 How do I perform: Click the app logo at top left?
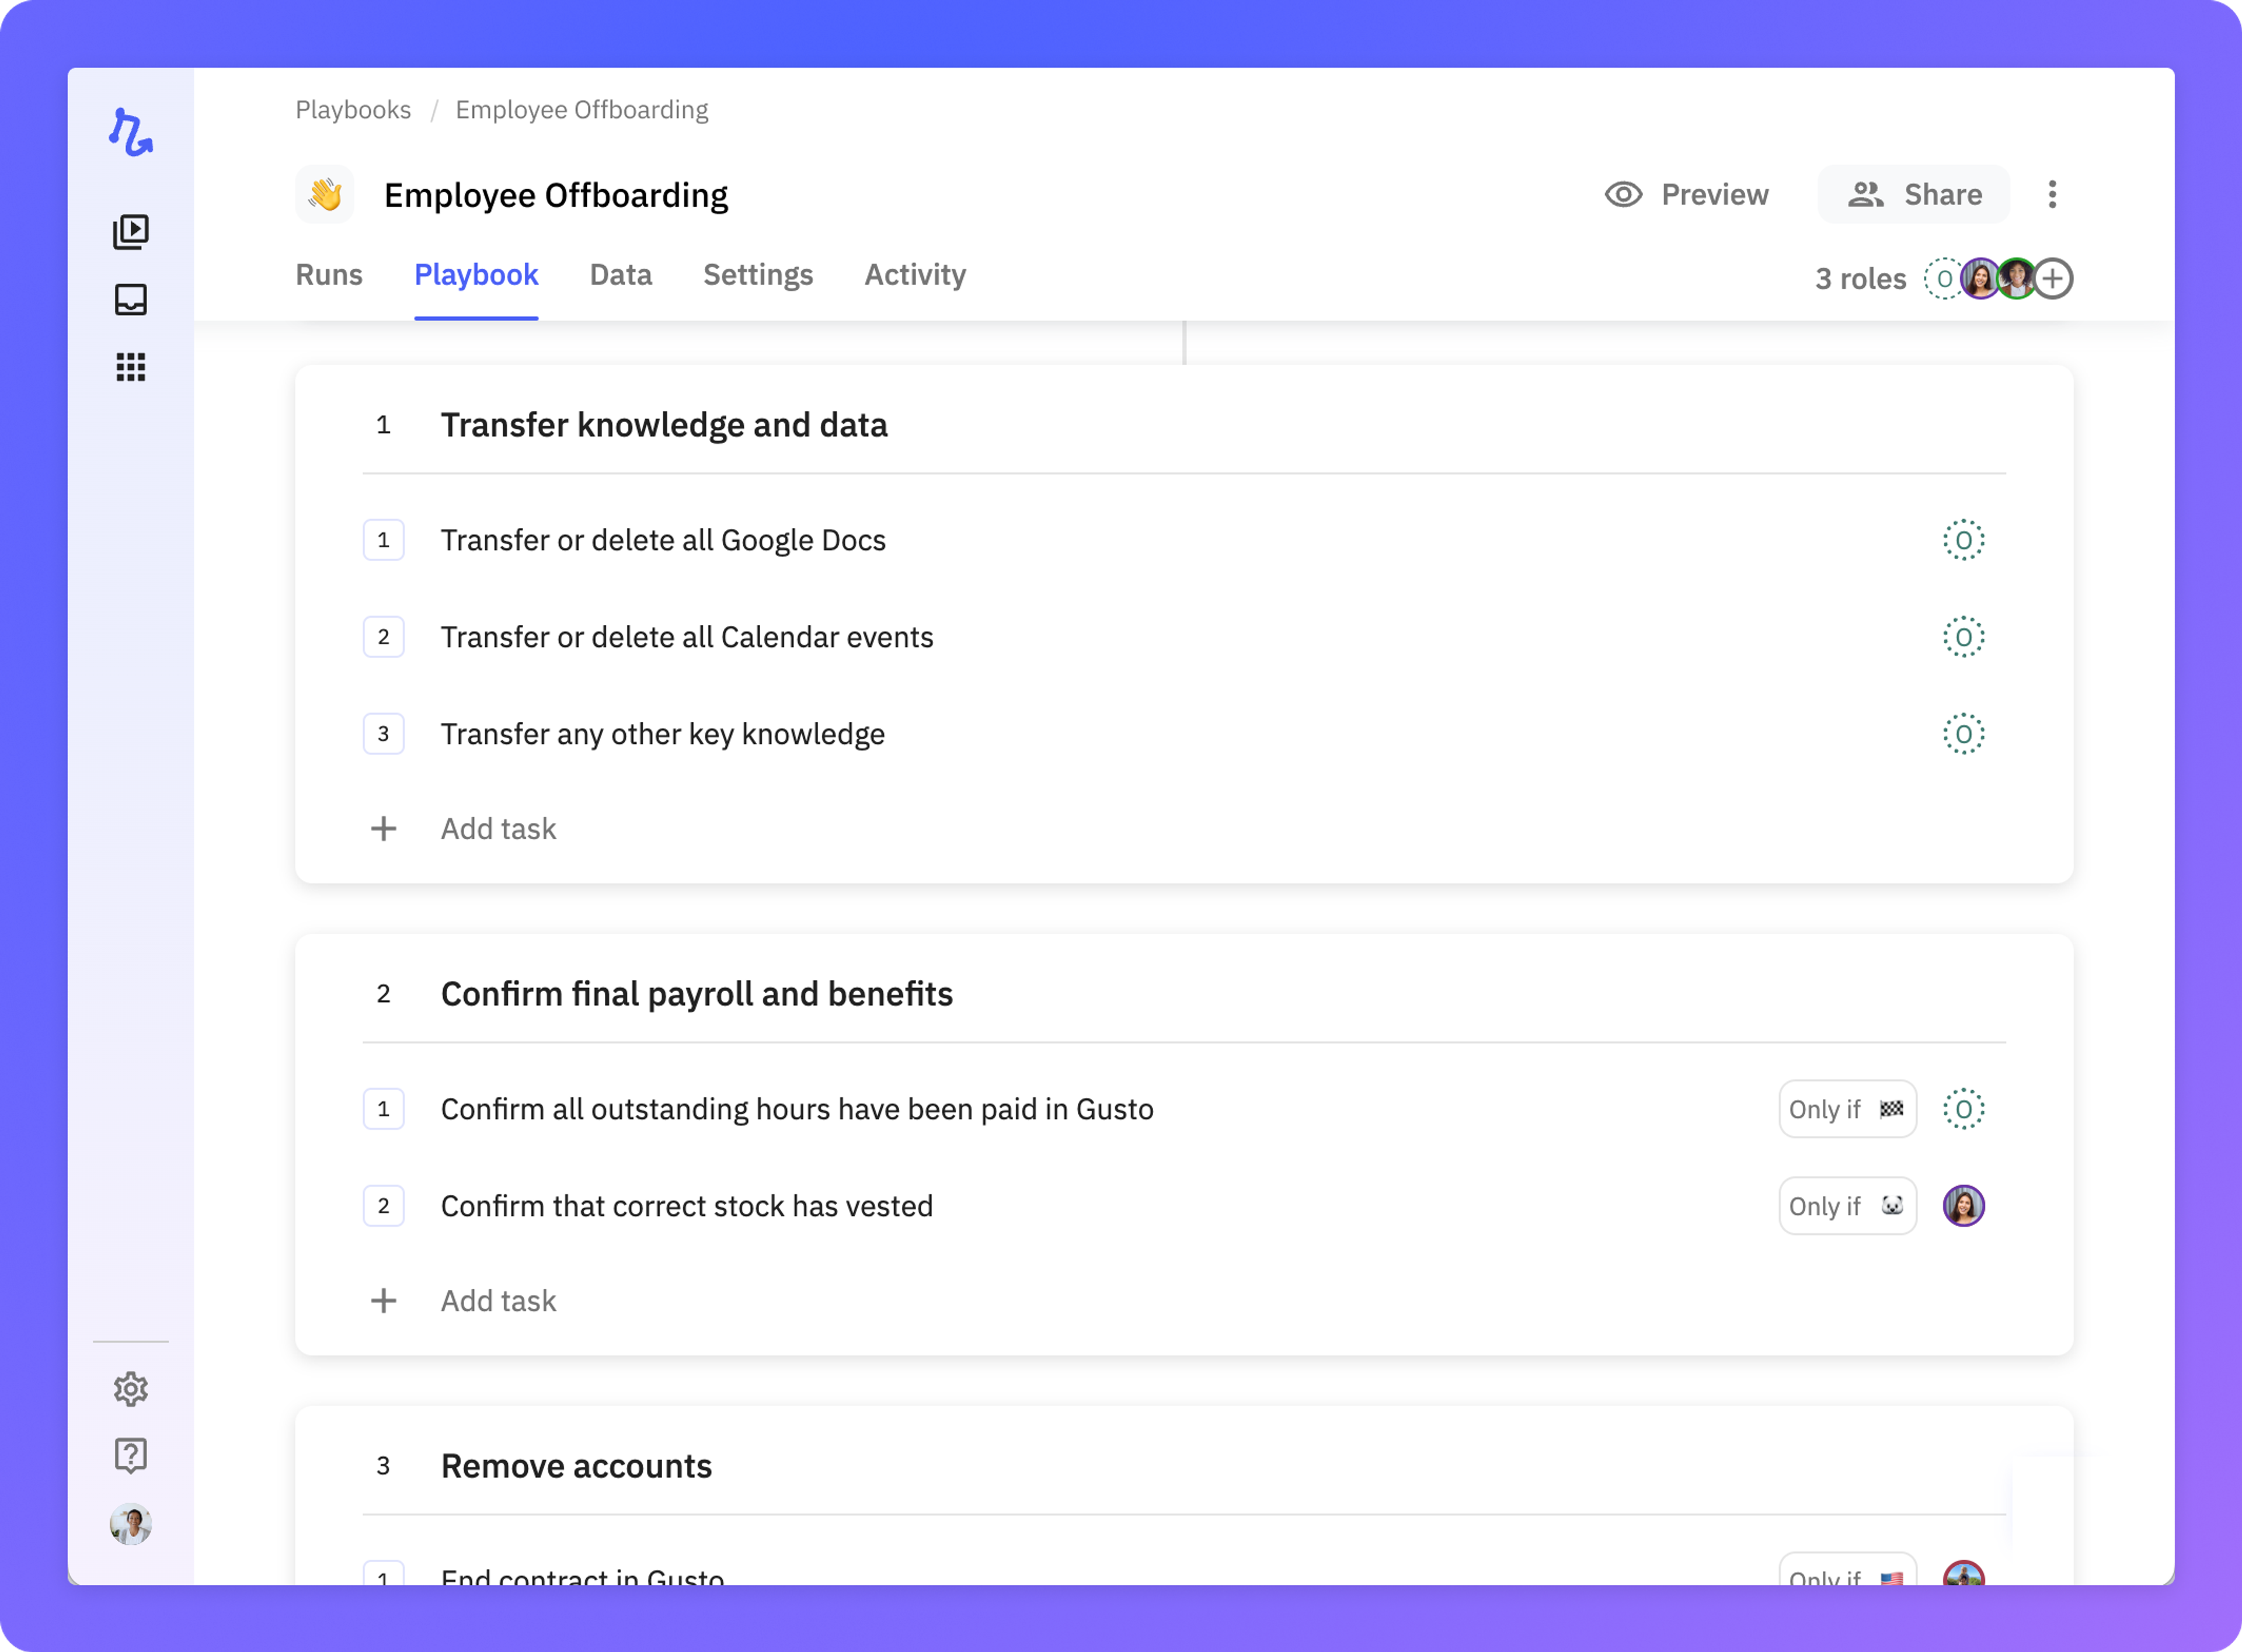[x=131, y=132]
